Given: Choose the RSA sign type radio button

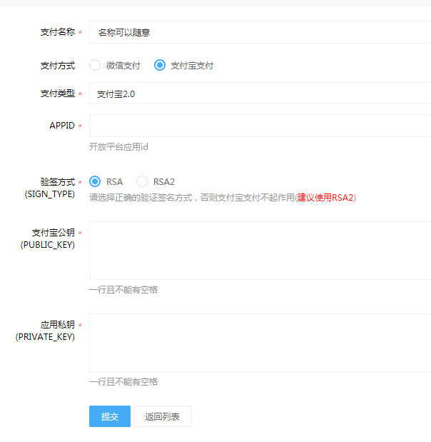Looking at the screenshot, I should tap(95, 181).
